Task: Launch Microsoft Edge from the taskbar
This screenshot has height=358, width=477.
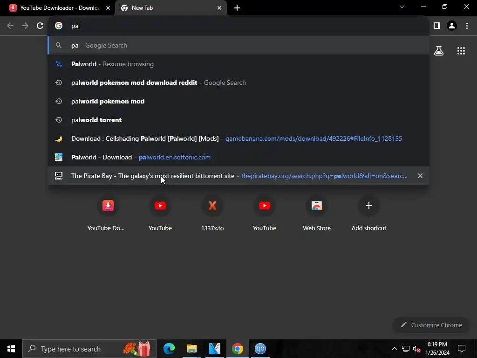Action: [169, 349]
